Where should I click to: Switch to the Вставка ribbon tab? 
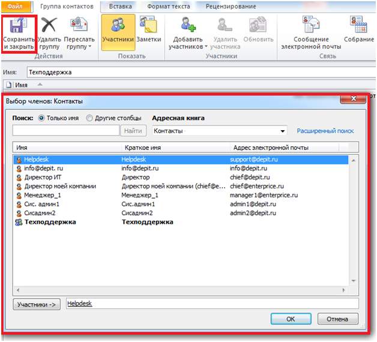click(x=120, y=7)
